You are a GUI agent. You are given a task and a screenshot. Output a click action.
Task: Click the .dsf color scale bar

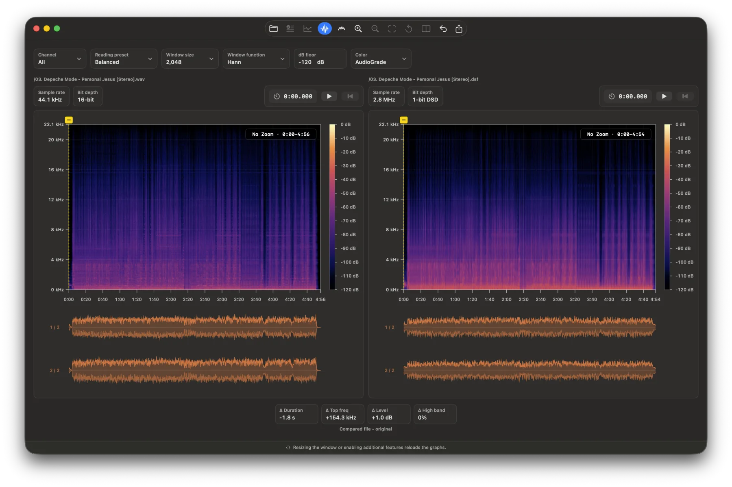[x=667, y=207]
